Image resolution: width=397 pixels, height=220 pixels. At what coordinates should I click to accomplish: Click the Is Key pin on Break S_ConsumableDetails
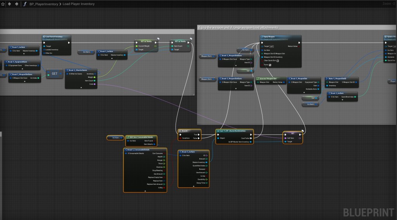pos(164,188)
